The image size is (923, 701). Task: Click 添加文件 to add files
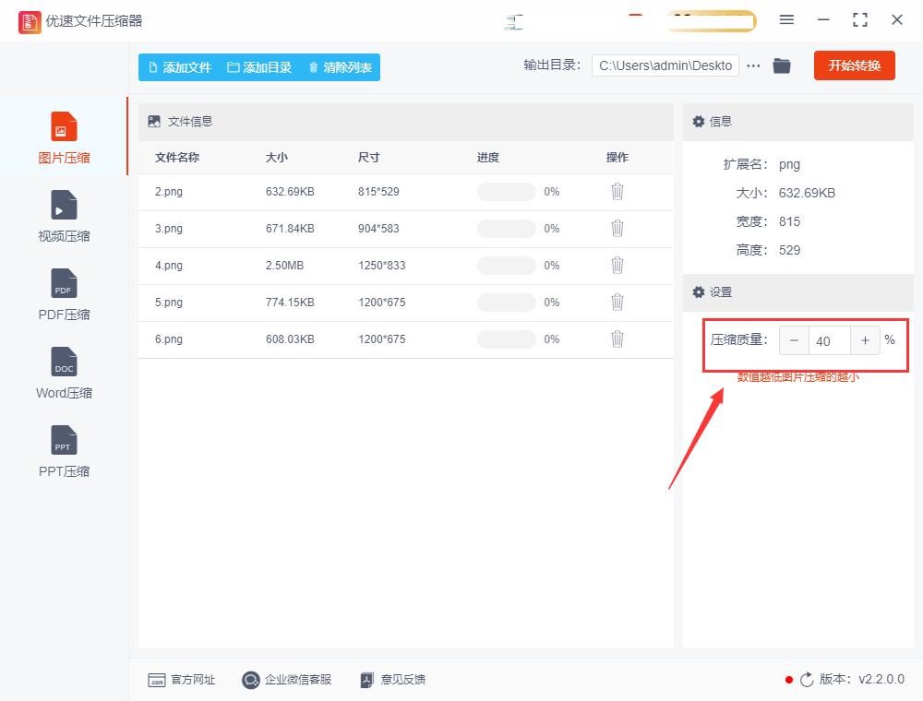coord(181,66)
